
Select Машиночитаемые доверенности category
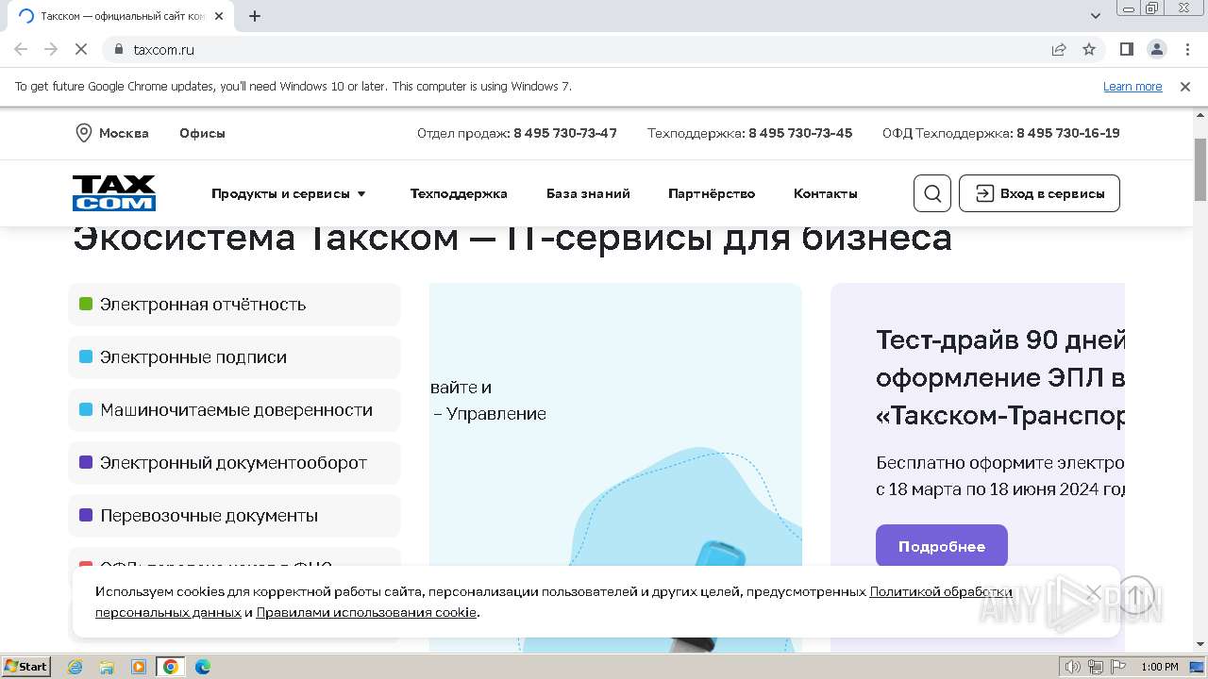pos(234,410)
